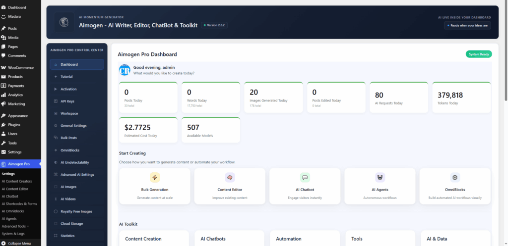The width and height of the screenshot is (508, 246).
Task: Click the AI & Data toolkit card
Action: (x=455, y=238)
